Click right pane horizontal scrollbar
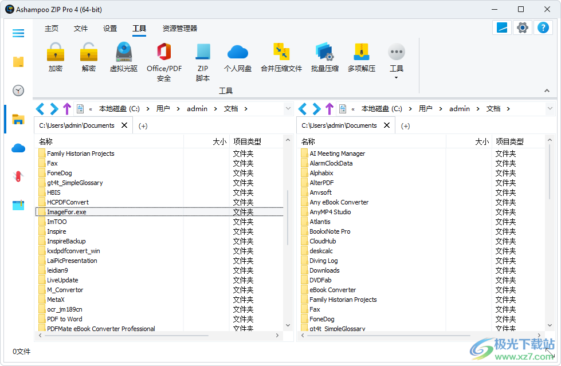Screen dimensions: 561x366 point(389,336)
